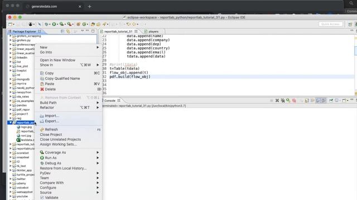Open the dropdown arrow next to Run button
Image resolution: width=357 pixels, height=200 pixels.
[57, 24]
